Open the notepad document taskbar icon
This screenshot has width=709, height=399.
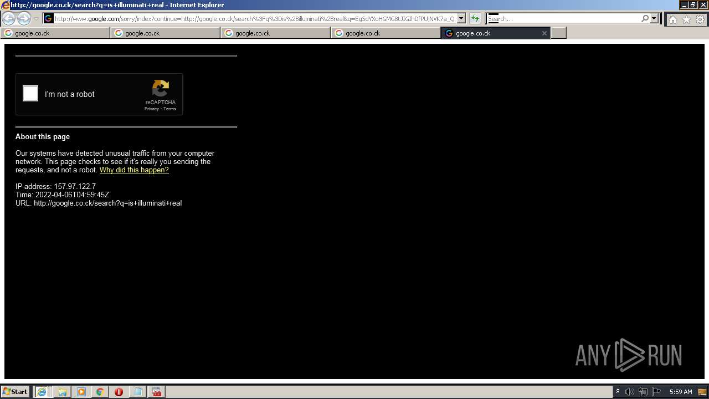point(138,392)
